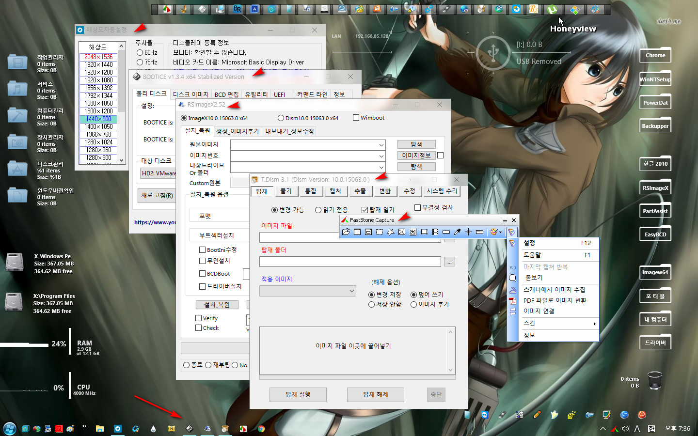Select PDF 파일로 이미지 변환 menu item

[x=557, y=300]
